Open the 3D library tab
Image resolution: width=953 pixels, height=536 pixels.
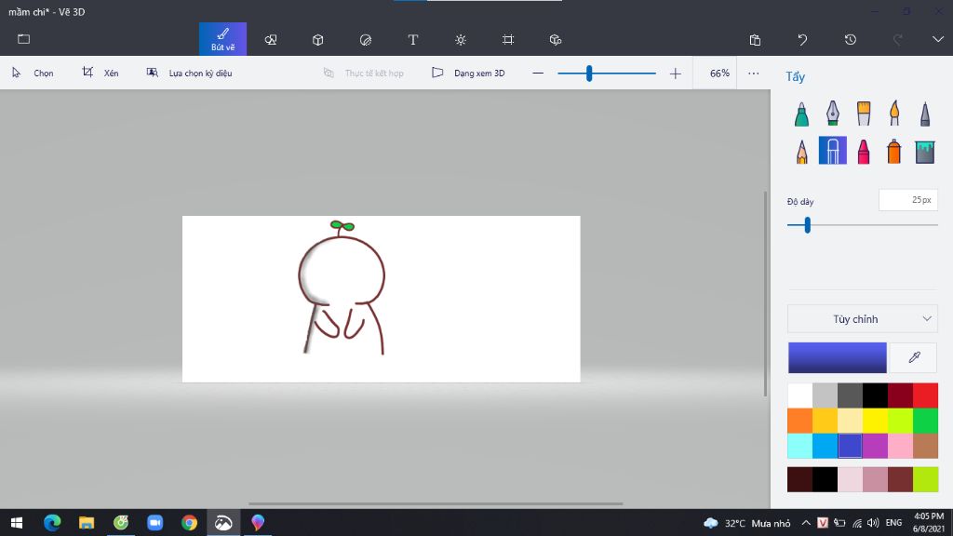tap(556, 39)
